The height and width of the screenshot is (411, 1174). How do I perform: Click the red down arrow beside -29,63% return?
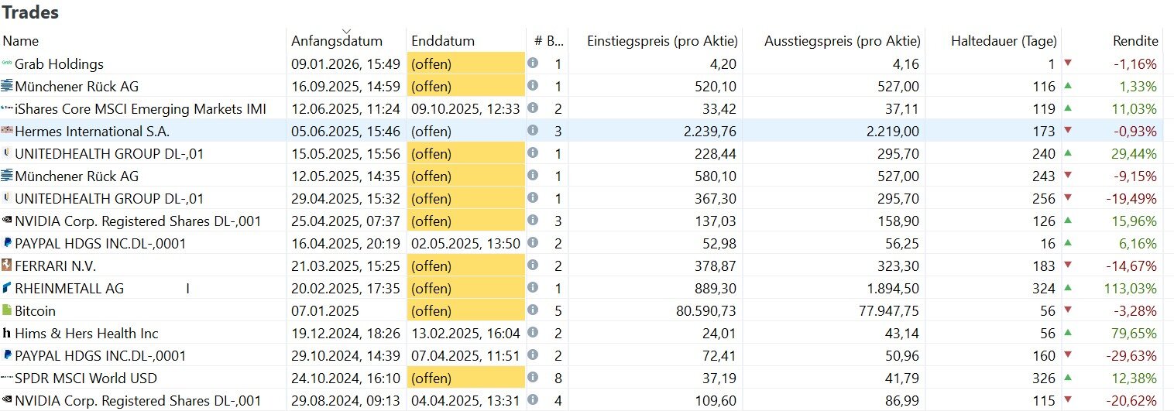click(1069, 355)
